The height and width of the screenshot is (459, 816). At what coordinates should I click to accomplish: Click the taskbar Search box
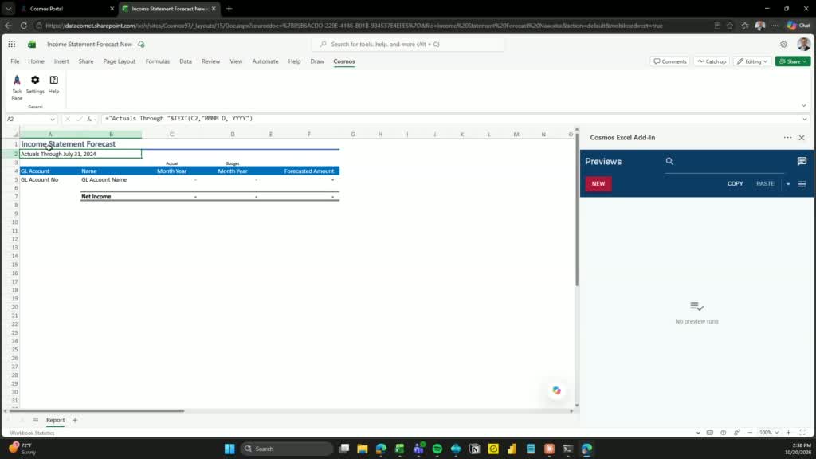tap(287, 449)
